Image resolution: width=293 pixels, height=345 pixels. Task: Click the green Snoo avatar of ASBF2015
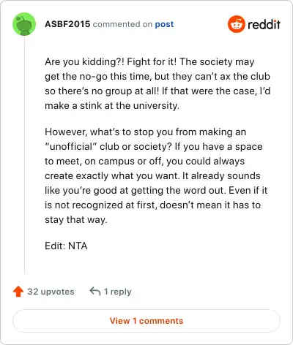(x=24, y=24)
